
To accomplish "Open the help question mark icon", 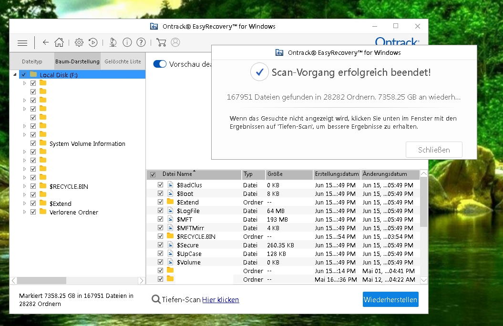I will pos(141,42).
